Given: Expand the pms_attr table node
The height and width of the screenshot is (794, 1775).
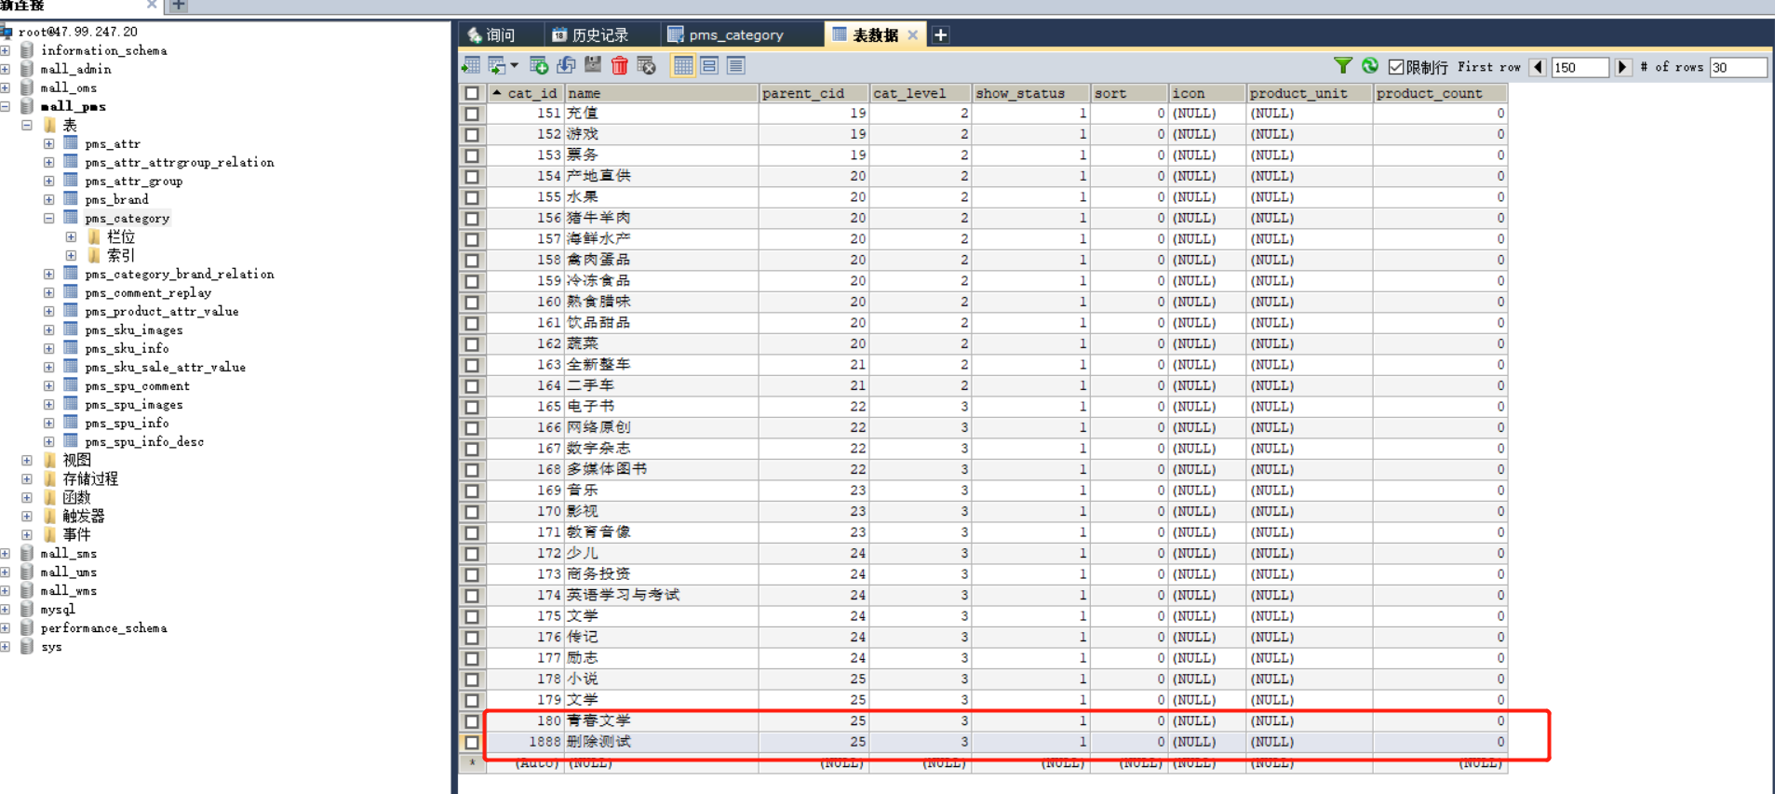Looking at the screenshot, I should [49, 143].
